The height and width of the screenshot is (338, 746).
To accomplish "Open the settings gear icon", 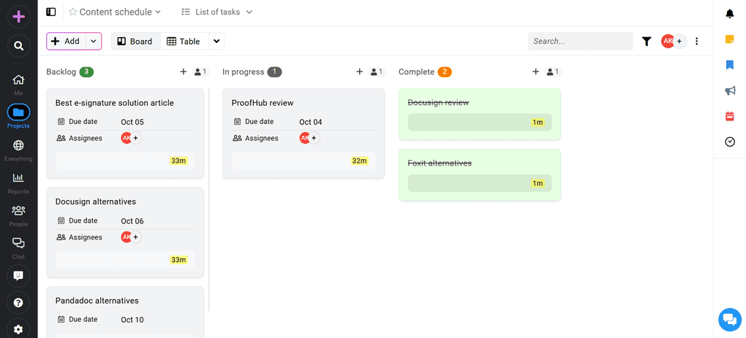I will (18, 329).
